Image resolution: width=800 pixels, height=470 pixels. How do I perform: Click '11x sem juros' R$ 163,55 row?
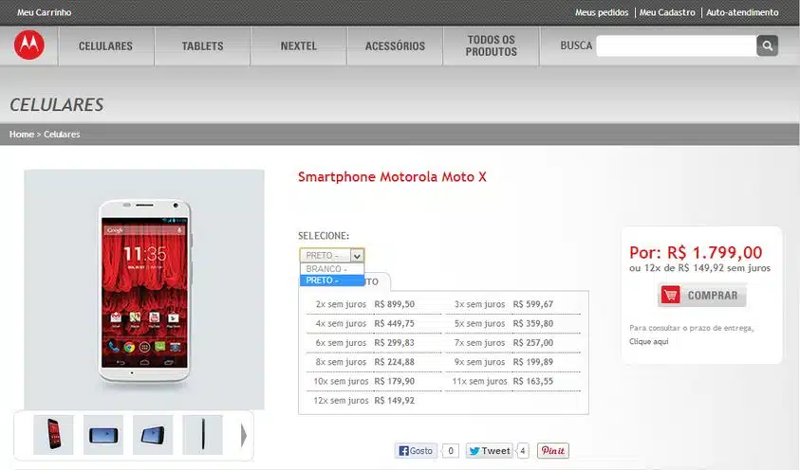tap(512, 381)
